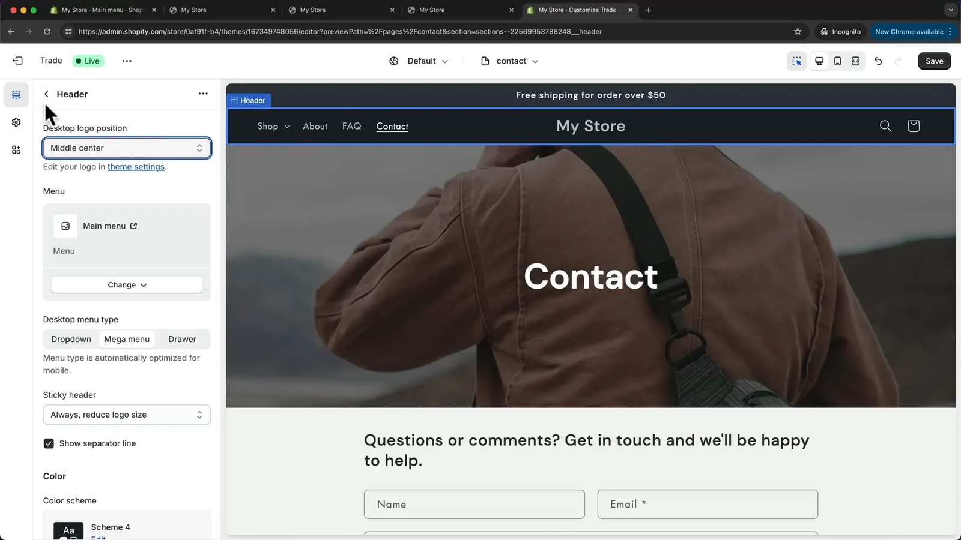Switch to fullscreen preview icon
The image size is (961, 540).
[x=855, y=61]
